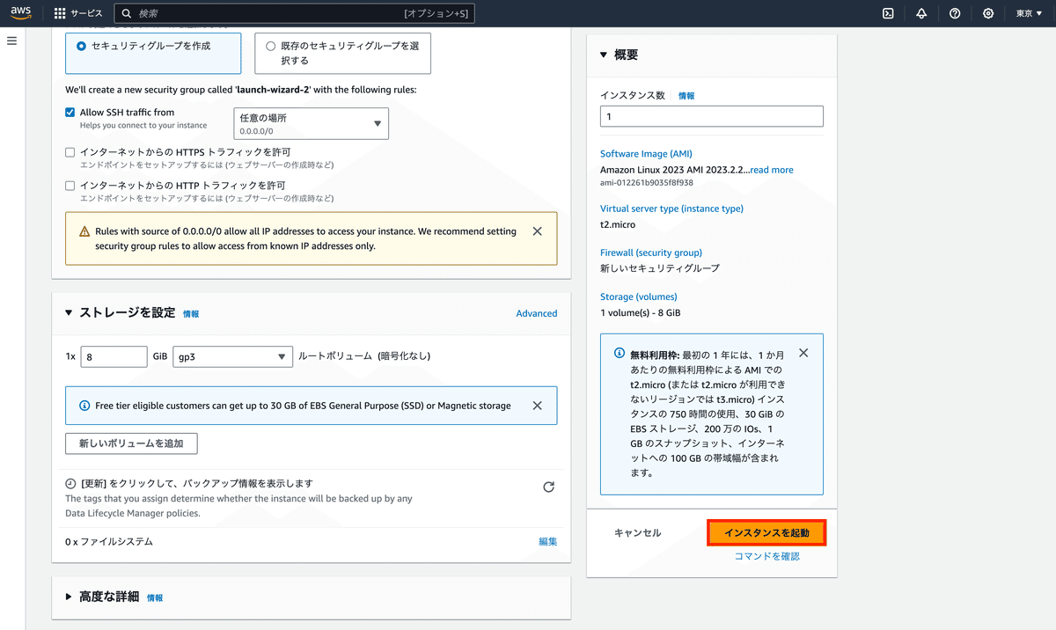Focus the top 検索 search box

point(295,13)
